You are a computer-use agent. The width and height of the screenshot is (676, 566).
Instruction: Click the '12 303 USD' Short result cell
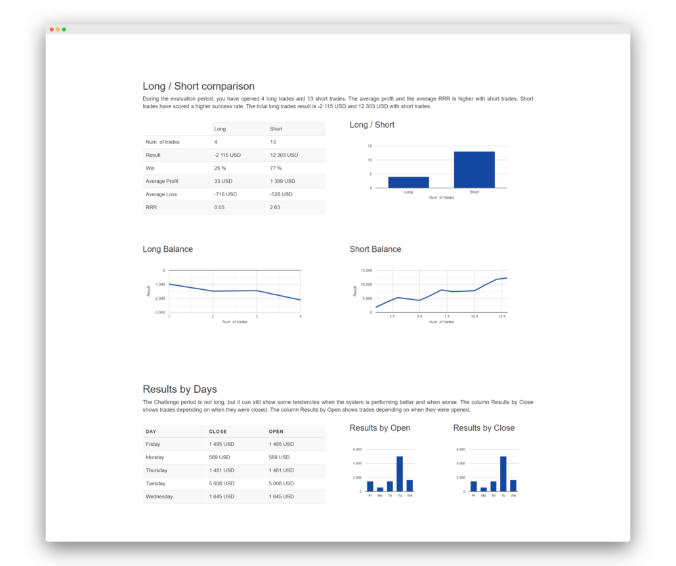pos(284,155)
